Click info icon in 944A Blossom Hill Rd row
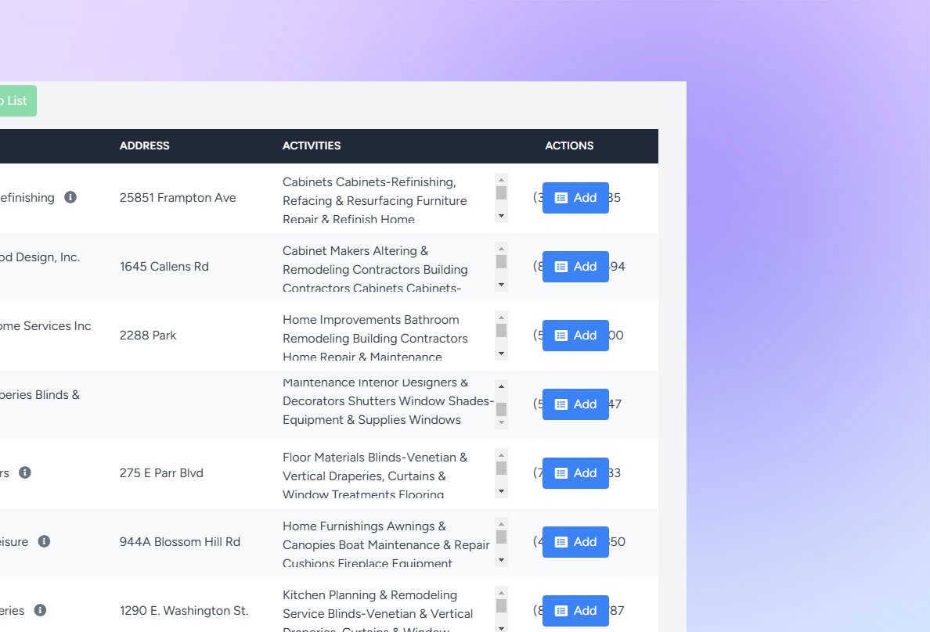This screenshot has width=930, height=632. click(x=45, y=542)
